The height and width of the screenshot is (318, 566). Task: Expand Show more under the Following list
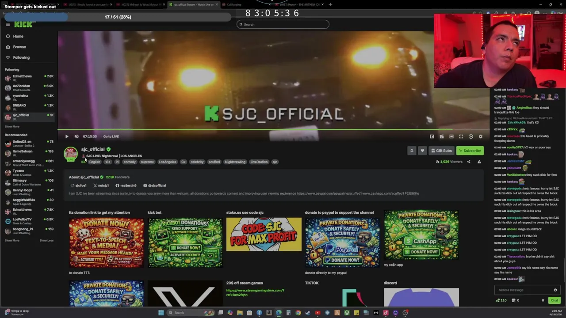[x=12, y=126]
